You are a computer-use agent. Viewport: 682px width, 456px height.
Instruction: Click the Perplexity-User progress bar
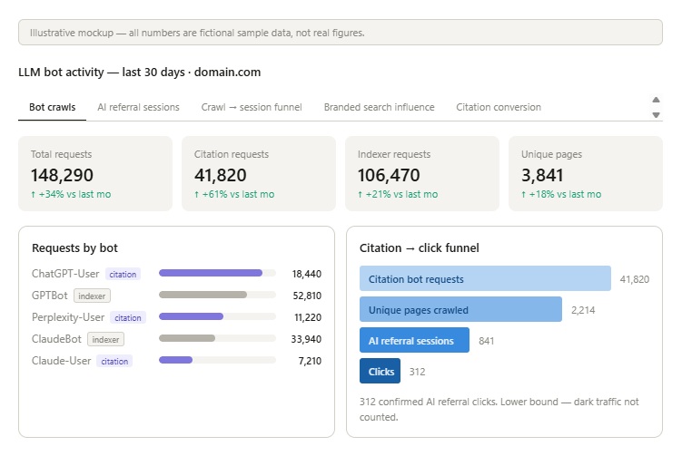tap(217, 316)
